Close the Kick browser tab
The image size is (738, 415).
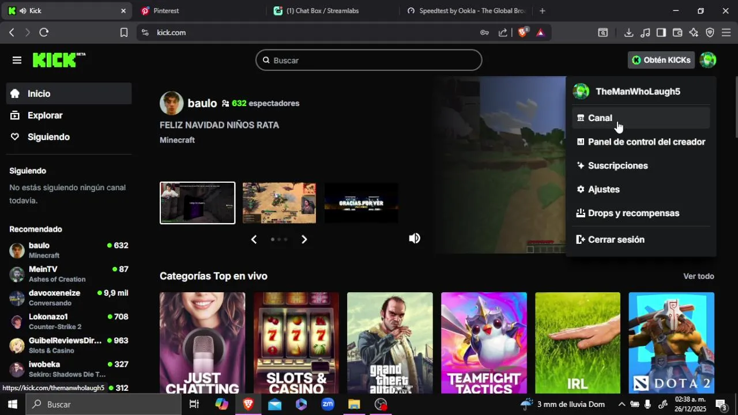[123, 11]
